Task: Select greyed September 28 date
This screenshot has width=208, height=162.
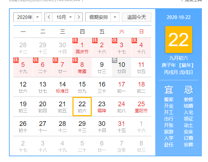Action: (x=23, y=48)
